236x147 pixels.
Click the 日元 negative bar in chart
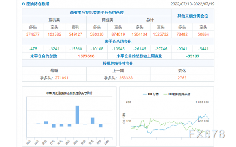(54, 125)
